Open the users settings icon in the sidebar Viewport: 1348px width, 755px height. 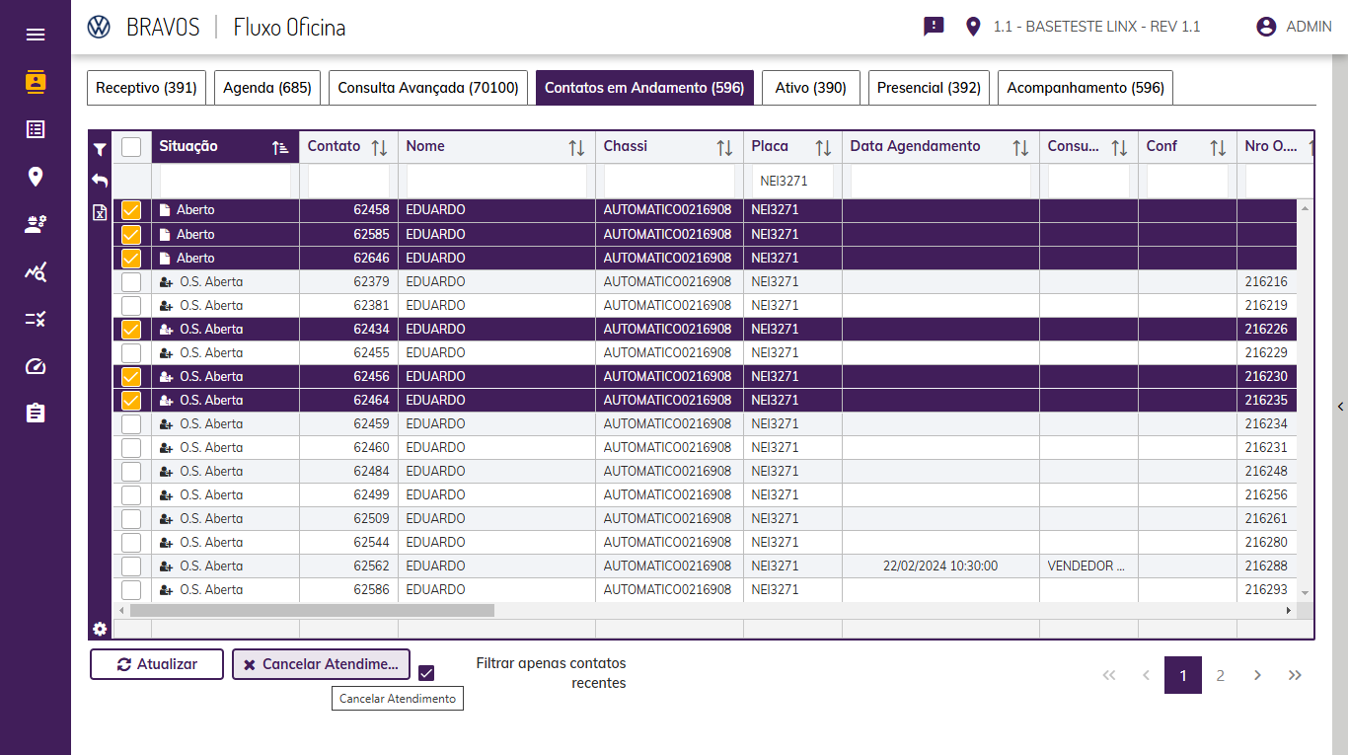[36, 224]
